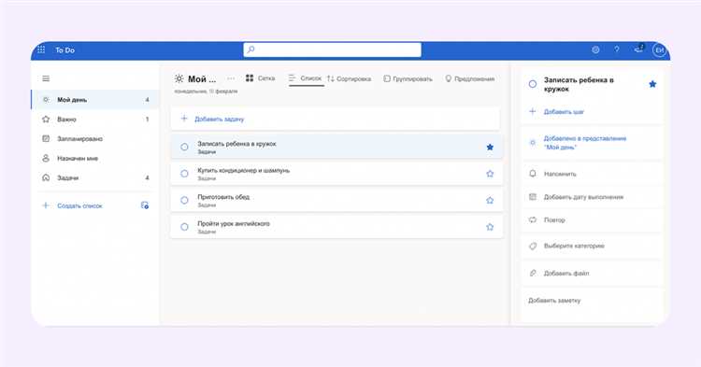
Task: Click the search input field
Action: point(332,49)
